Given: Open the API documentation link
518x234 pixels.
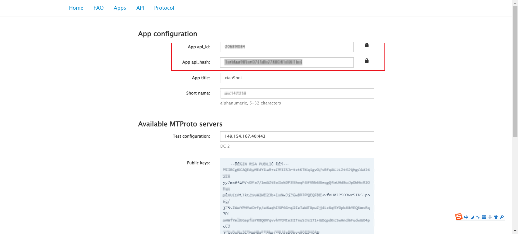Looking at the screenshot, I should point(140,8).
